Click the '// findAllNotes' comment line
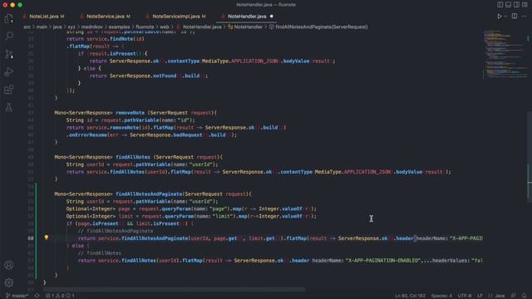 pos(100,252)
